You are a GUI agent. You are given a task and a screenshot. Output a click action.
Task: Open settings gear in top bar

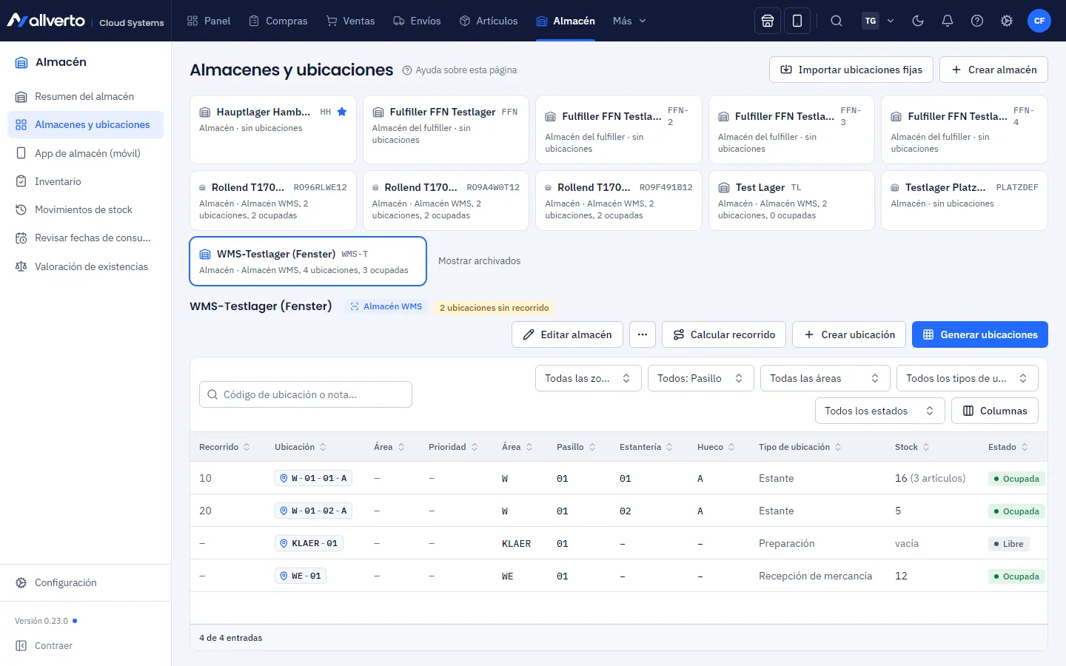click(x=1007, y=21)
